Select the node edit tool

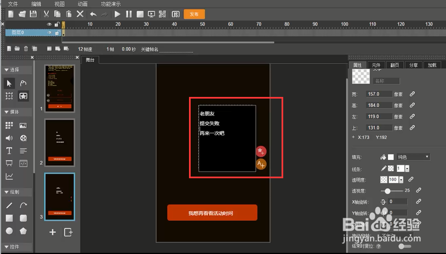[23, 83]
